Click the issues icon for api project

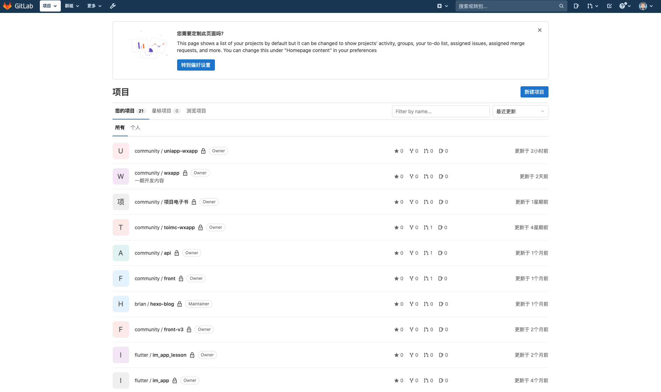441,253
